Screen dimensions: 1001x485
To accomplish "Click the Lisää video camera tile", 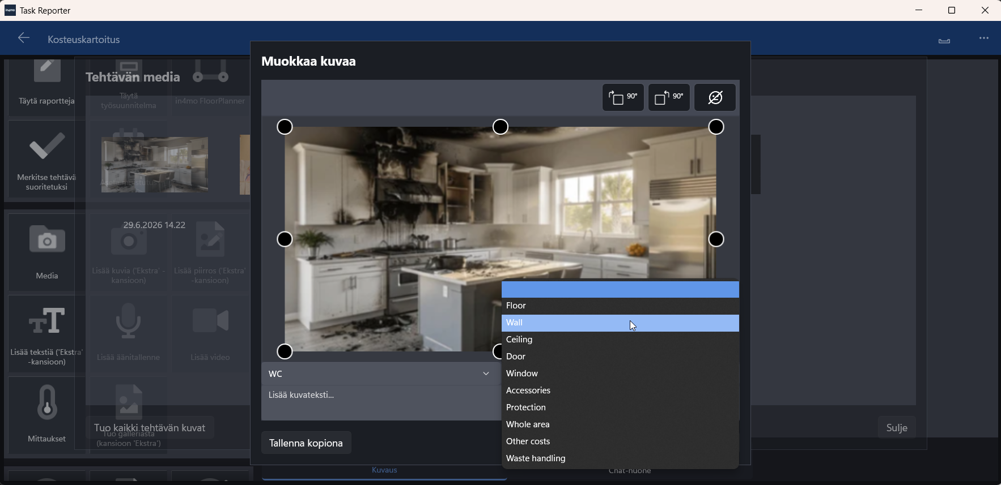I will click(210, 334).
